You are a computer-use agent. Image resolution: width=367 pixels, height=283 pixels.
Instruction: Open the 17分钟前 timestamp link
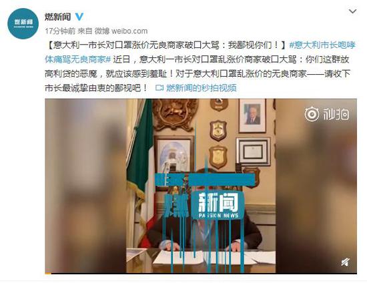pyautogui.click(x=60, y=31)
